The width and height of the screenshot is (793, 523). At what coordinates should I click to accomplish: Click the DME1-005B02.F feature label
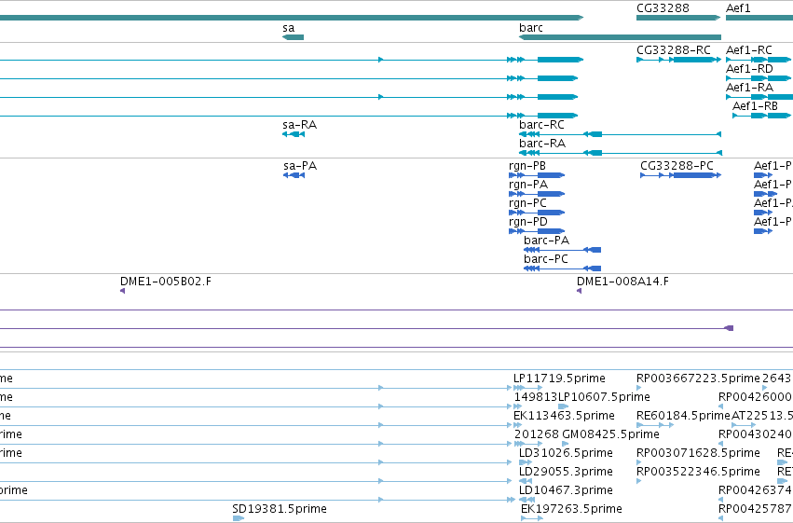(166, 282)
